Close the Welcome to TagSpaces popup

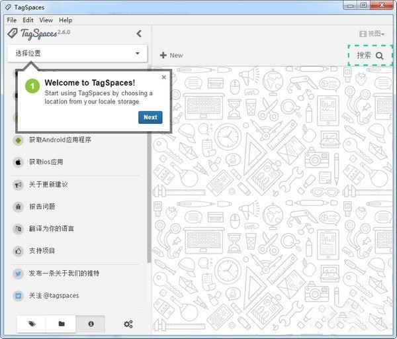tap(164, 77)
